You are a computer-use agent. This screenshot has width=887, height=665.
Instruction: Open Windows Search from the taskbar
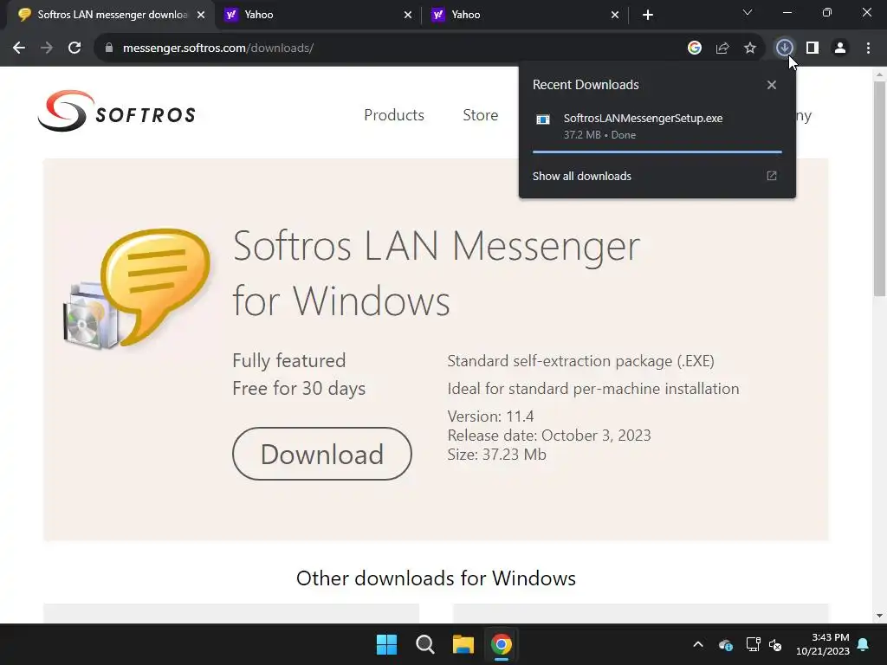[424, 644]
